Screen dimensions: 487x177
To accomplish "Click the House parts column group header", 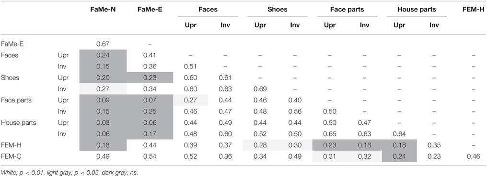I will click(417, 9).
